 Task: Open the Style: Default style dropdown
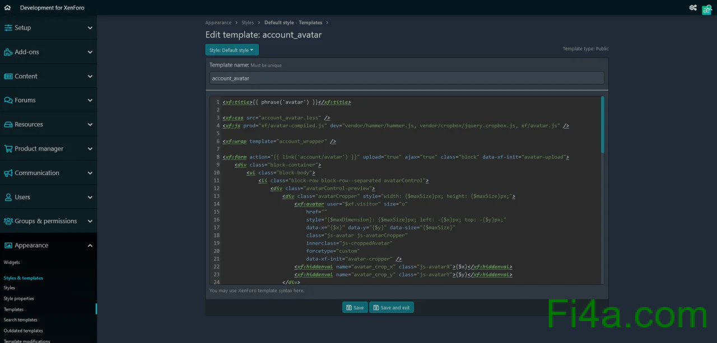click(x=231, y=50)
